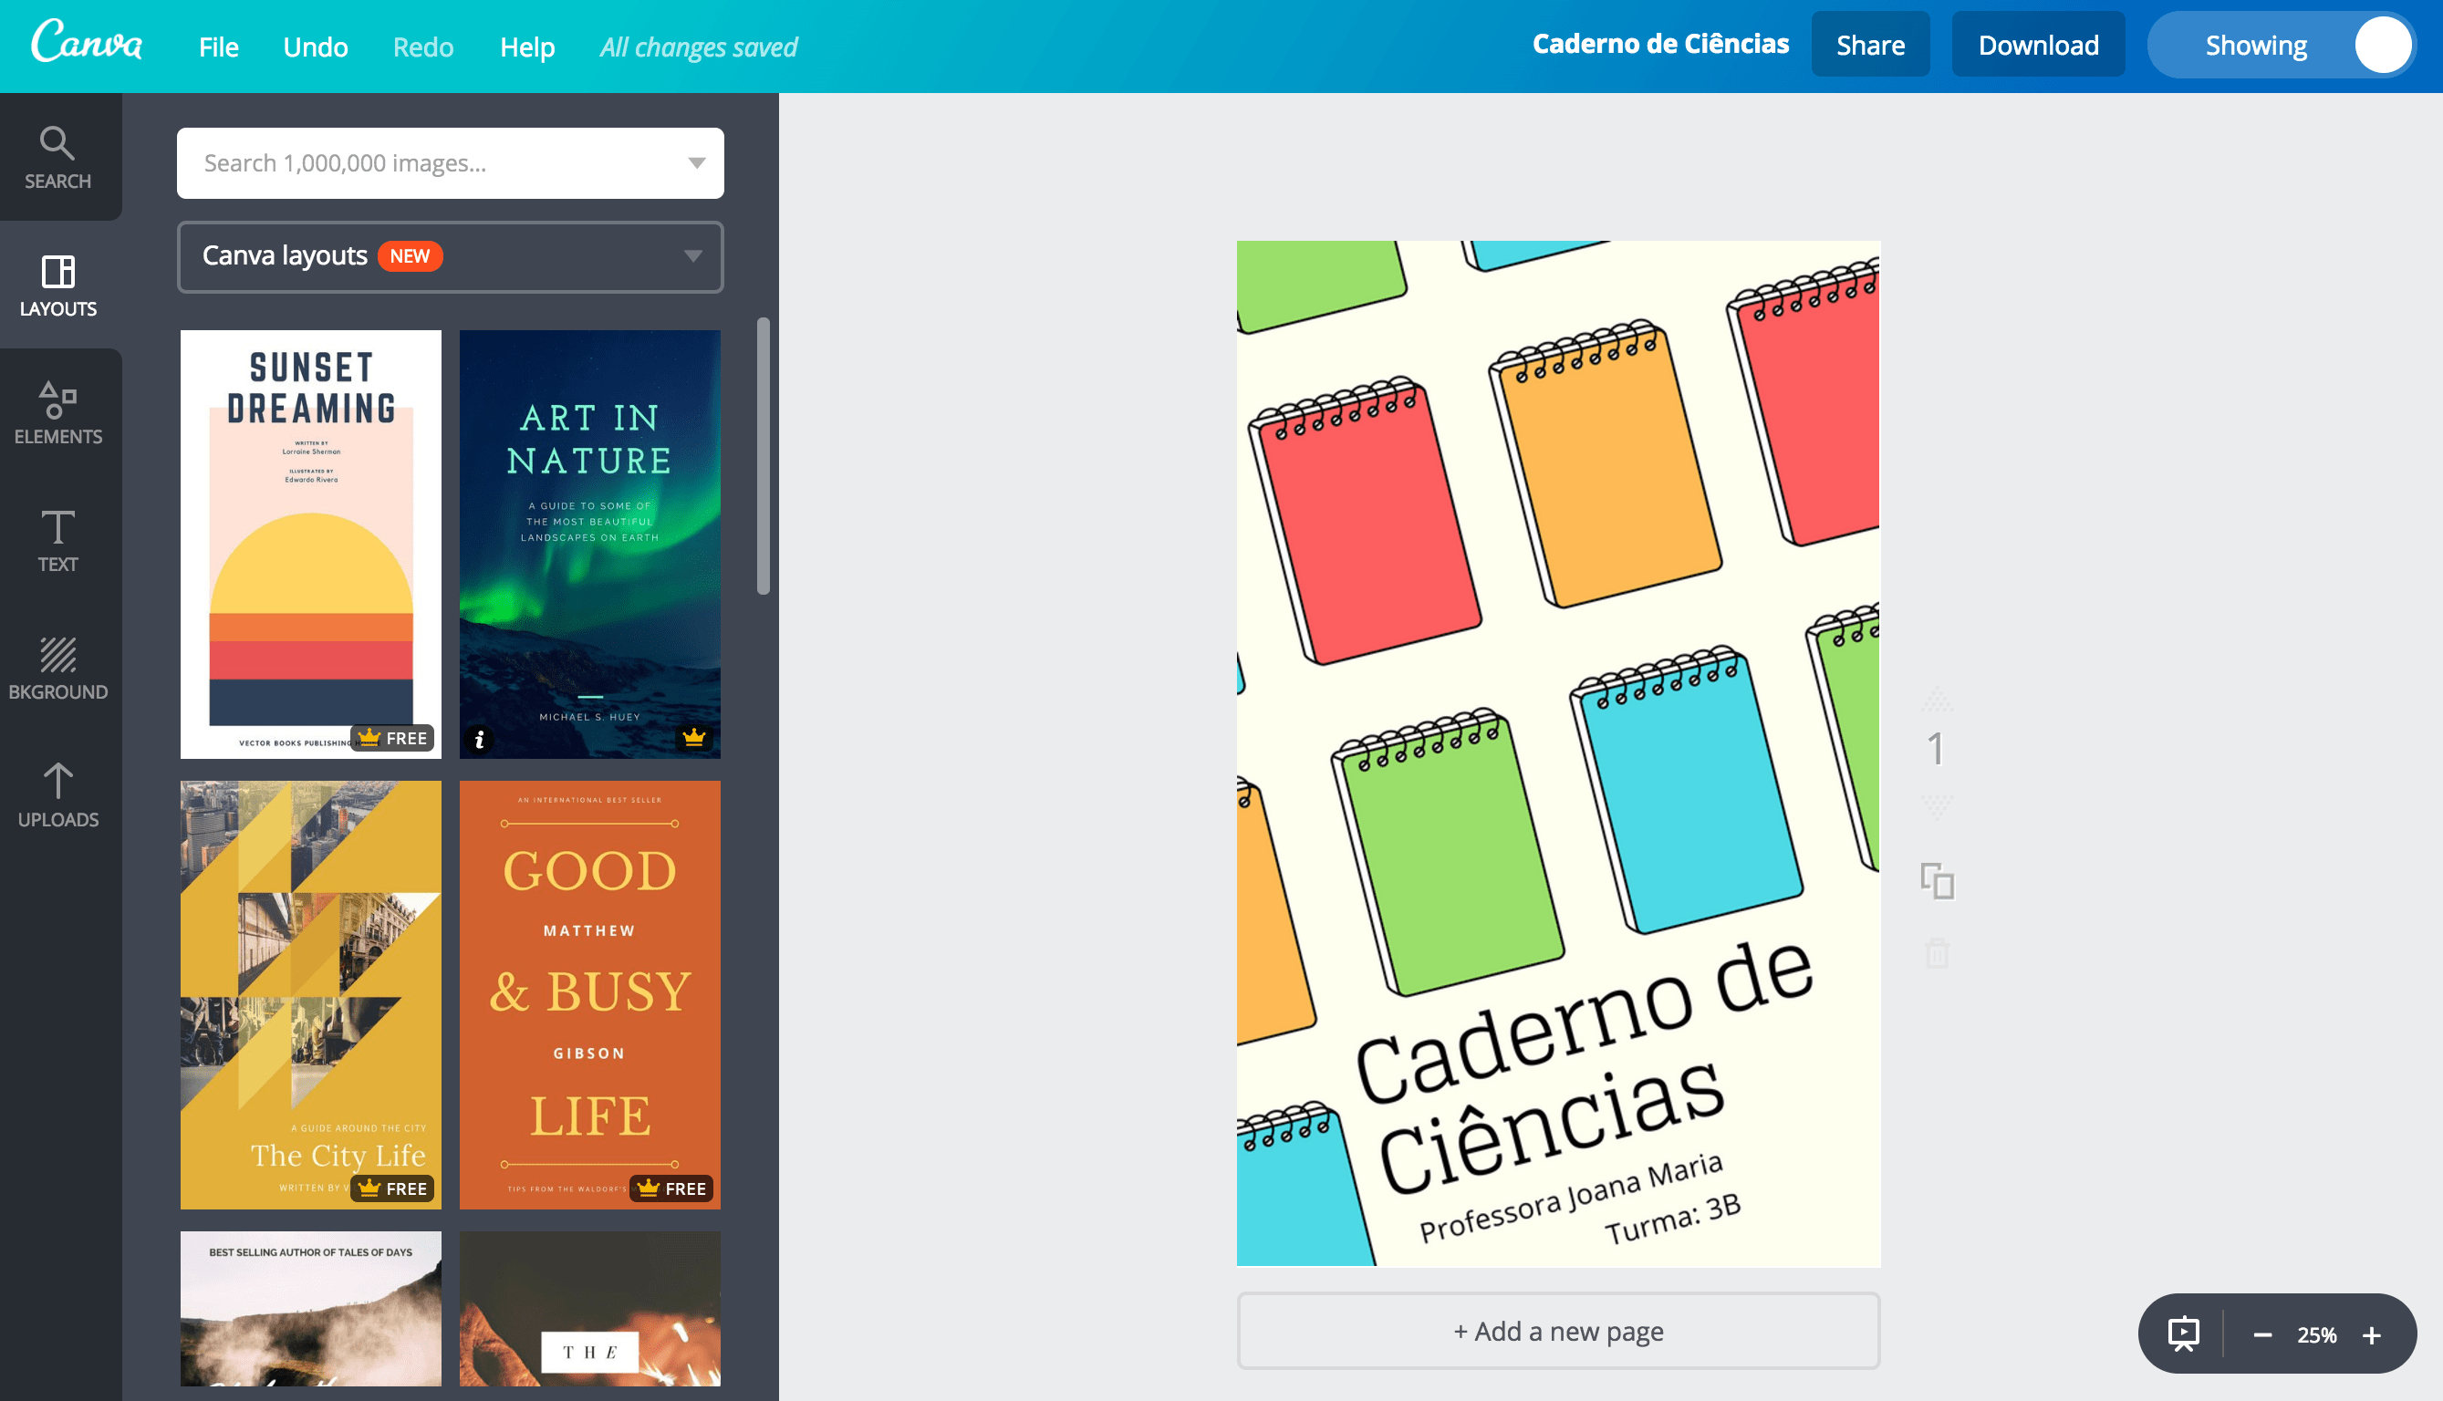This screenshot has height=1401, width=2443.
Task: Click crown icon on Art in Nature layout
Action: tap(693, 737)
